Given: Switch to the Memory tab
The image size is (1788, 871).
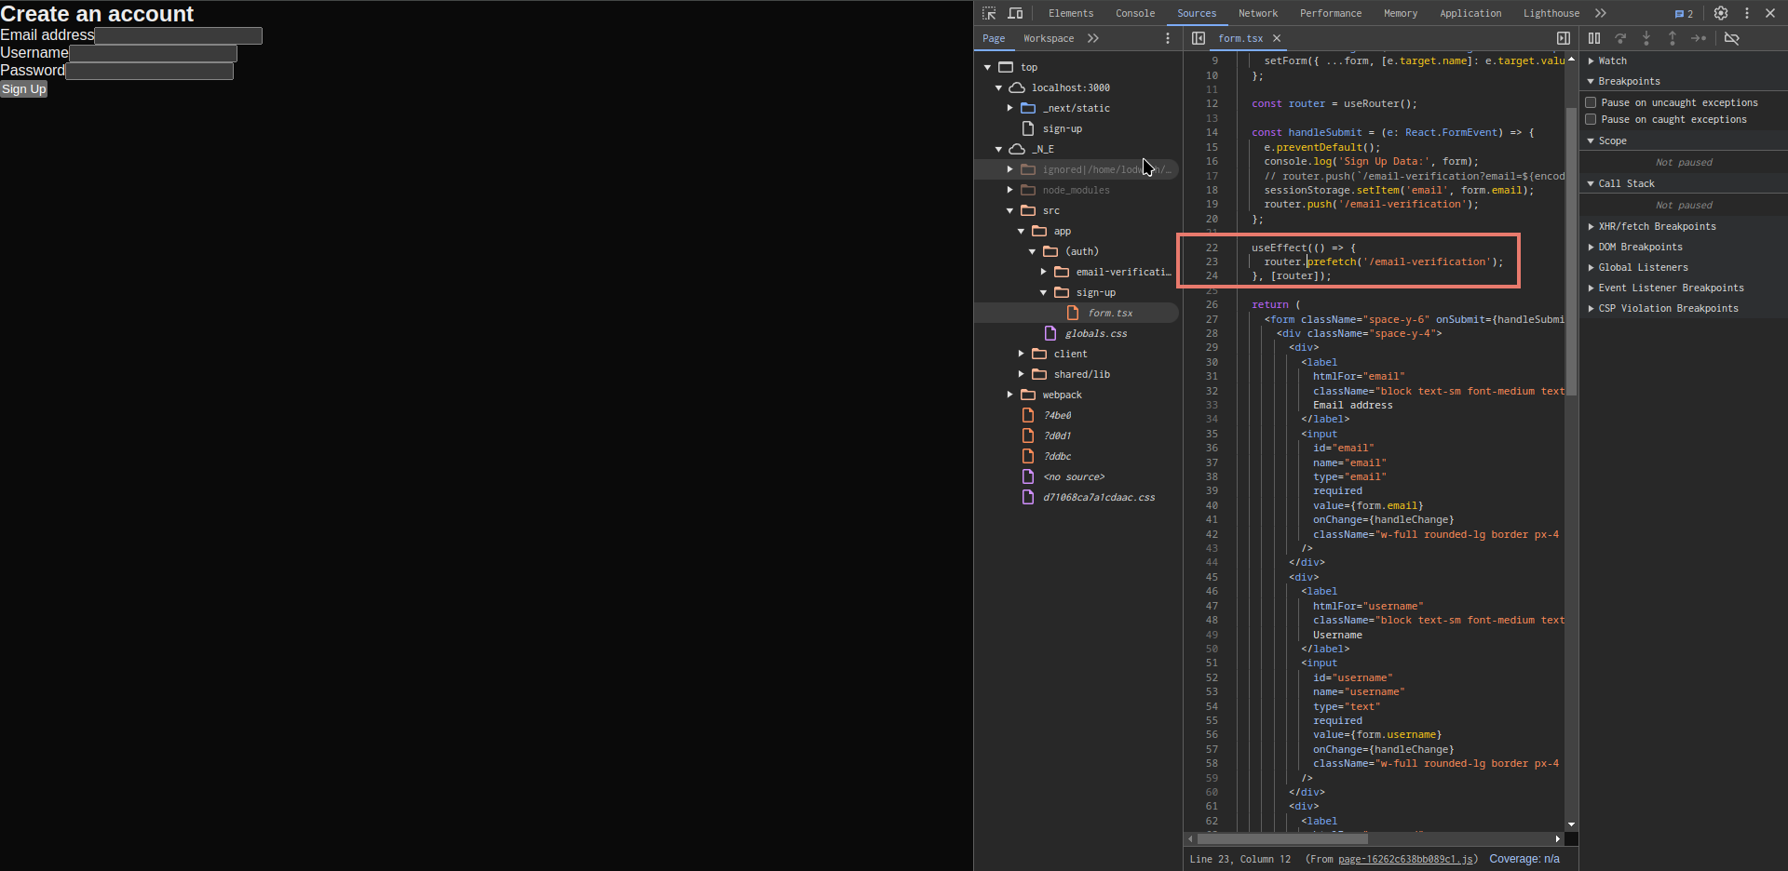Looking at the screenshot, I should click(x=1401, y=13).
